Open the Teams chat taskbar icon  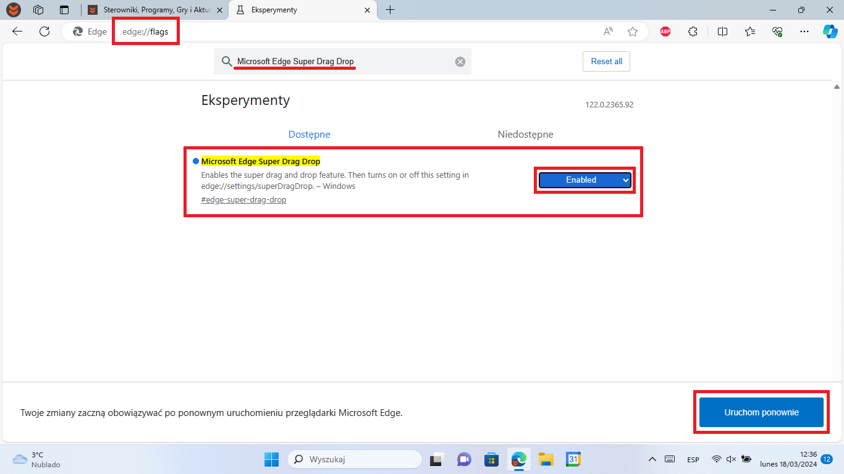pos(464,459)
